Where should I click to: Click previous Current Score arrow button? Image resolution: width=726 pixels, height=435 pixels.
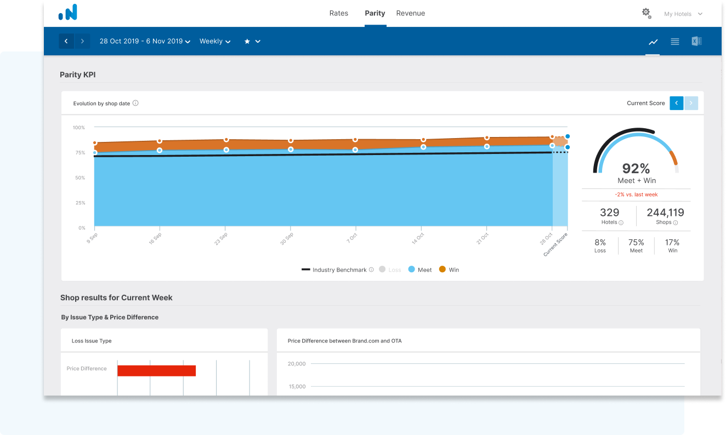click(677, 103)
